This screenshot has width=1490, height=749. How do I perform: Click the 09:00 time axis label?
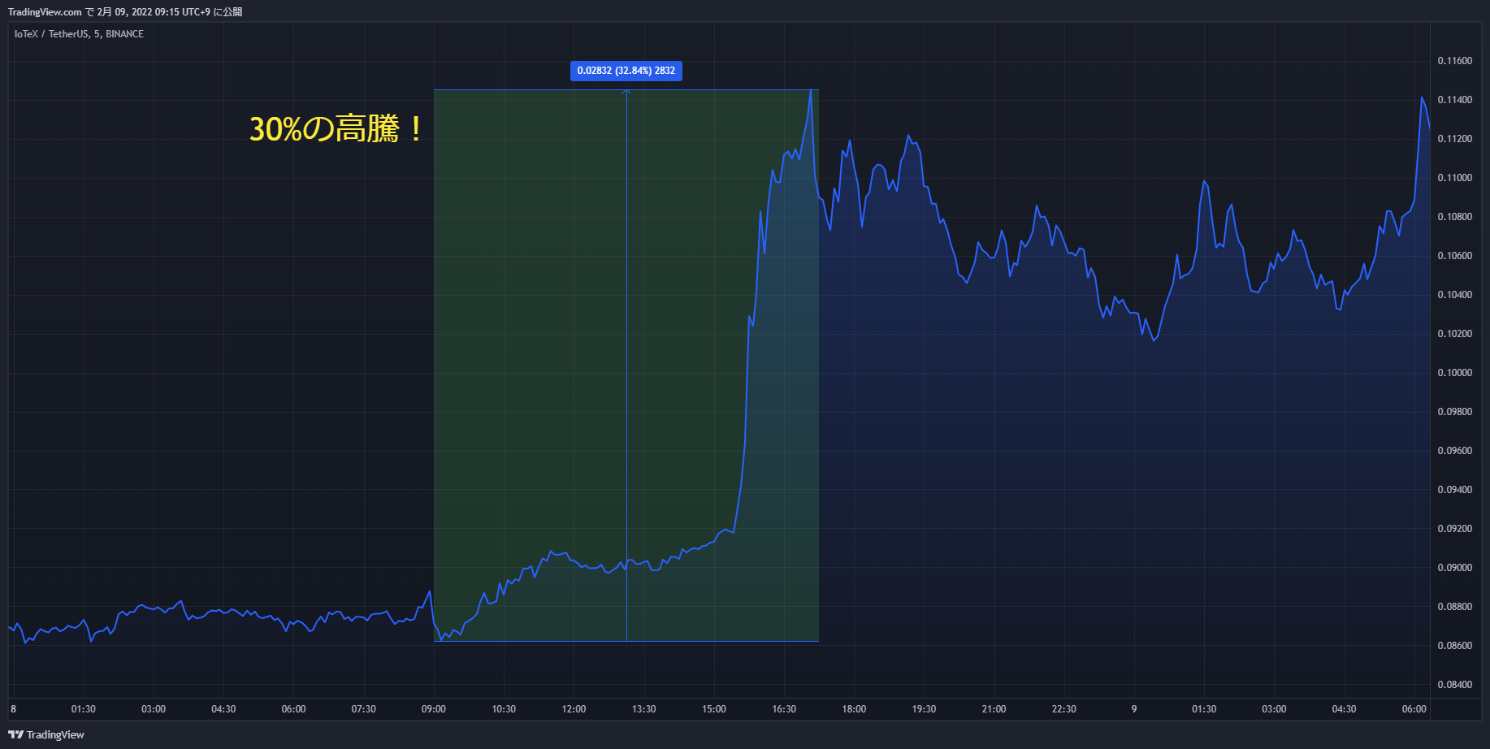434,709
